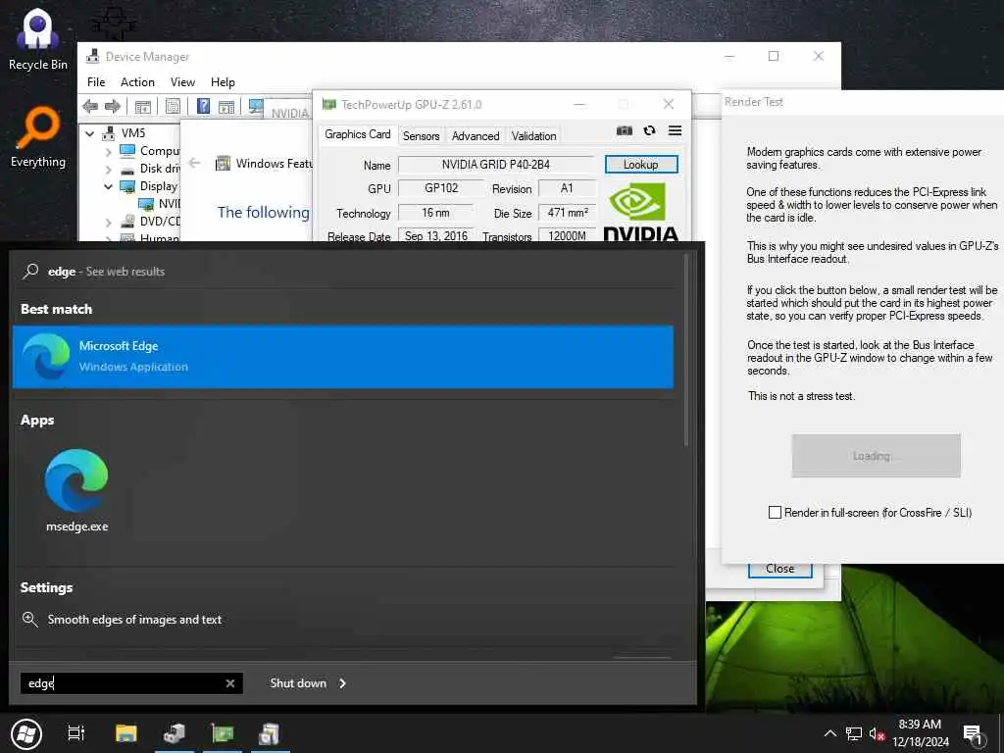
Task: Open Microsoft Edge best match result
Action: [342, 357]
